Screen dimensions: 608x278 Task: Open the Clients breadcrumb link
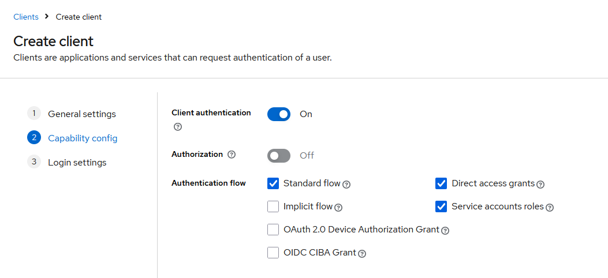(x=26, y=17)
